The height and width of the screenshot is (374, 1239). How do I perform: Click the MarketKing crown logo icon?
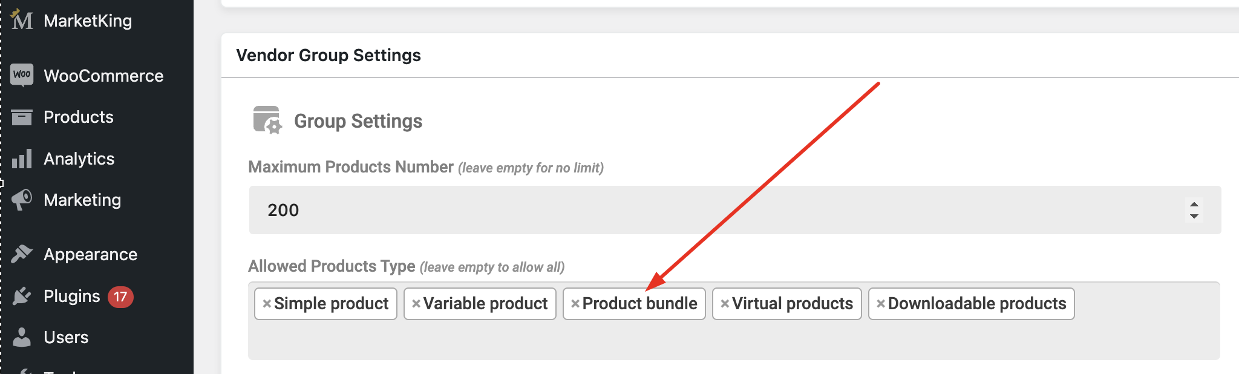[22, 20]
